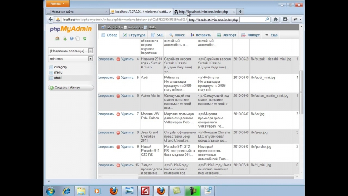Click Копировать link in row 16
Viewport: 348px width, 196px height.
pos(106,165)
